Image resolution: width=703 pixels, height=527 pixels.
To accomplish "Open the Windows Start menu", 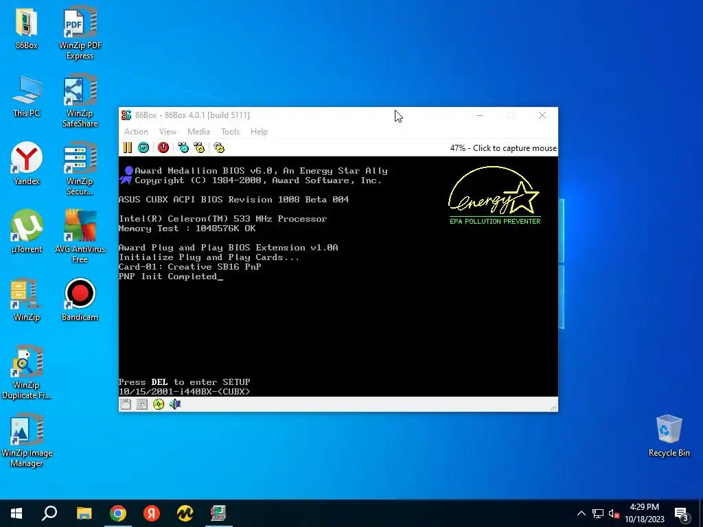I will (16, 513).
